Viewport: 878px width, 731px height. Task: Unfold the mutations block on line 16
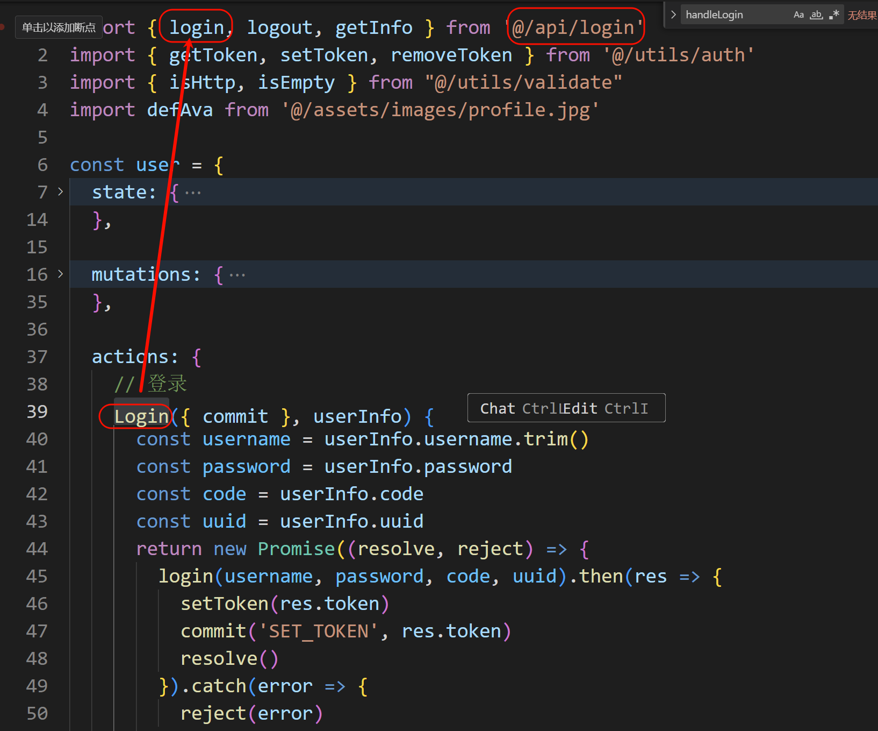[60, 274]
